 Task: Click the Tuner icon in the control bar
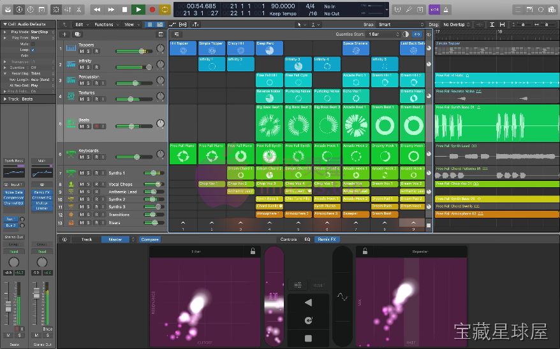(409, 10)
